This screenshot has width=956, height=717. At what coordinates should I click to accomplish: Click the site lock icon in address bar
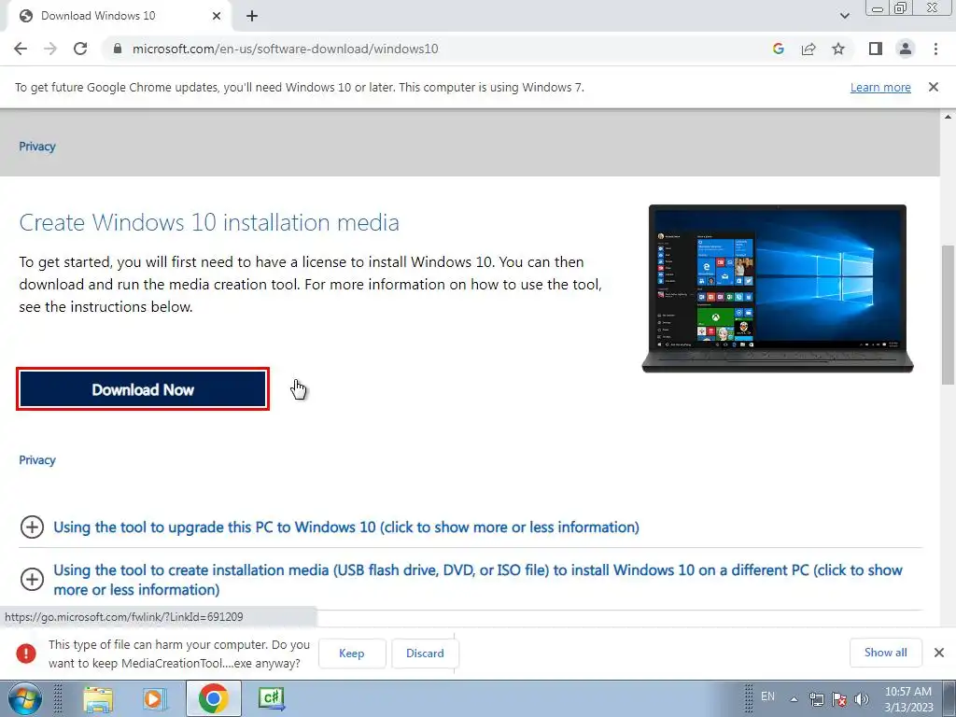tap(118, 49)
